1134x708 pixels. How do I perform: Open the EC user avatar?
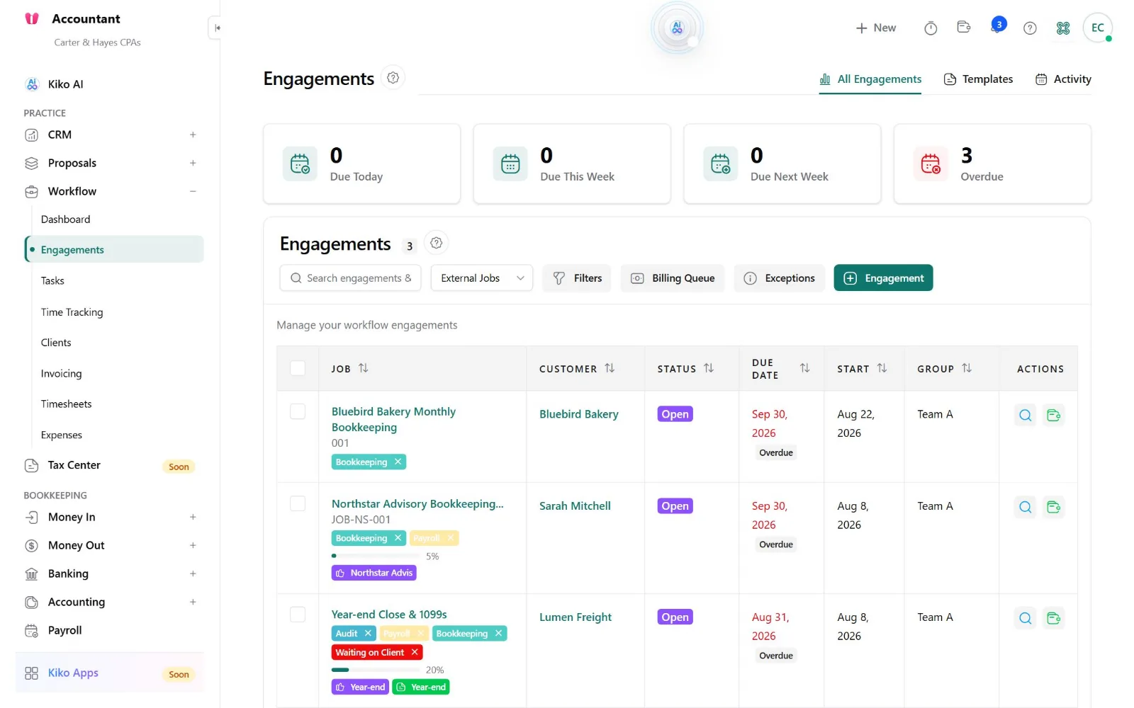(1097, 28)
